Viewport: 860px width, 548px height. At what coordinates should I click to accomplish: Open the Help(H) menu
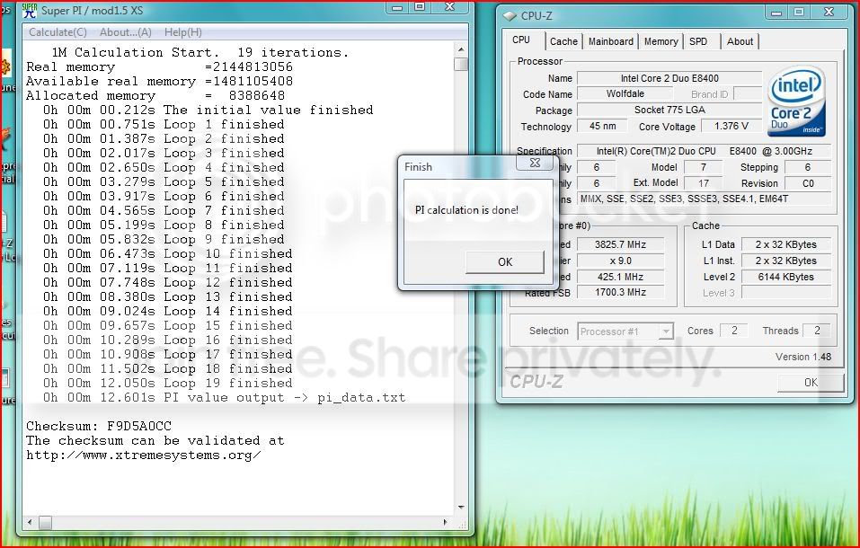[x=183, y=32]
